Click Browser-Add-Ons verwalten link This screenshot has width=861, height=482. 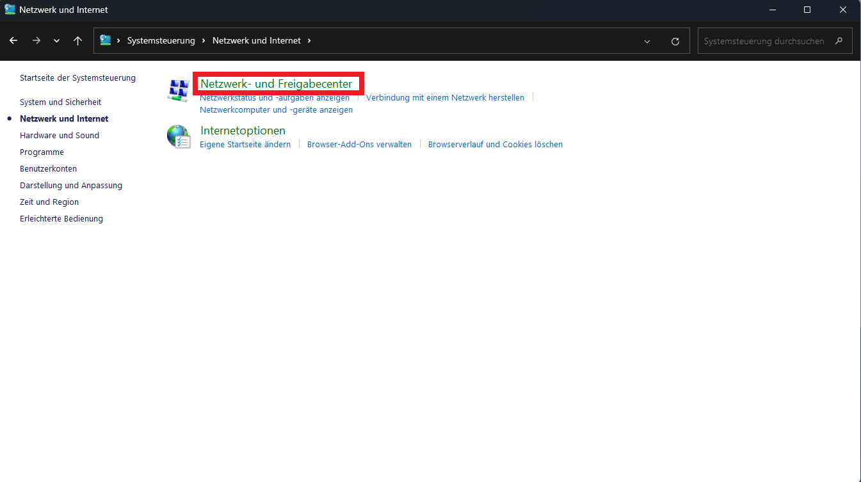click(359, 144)
